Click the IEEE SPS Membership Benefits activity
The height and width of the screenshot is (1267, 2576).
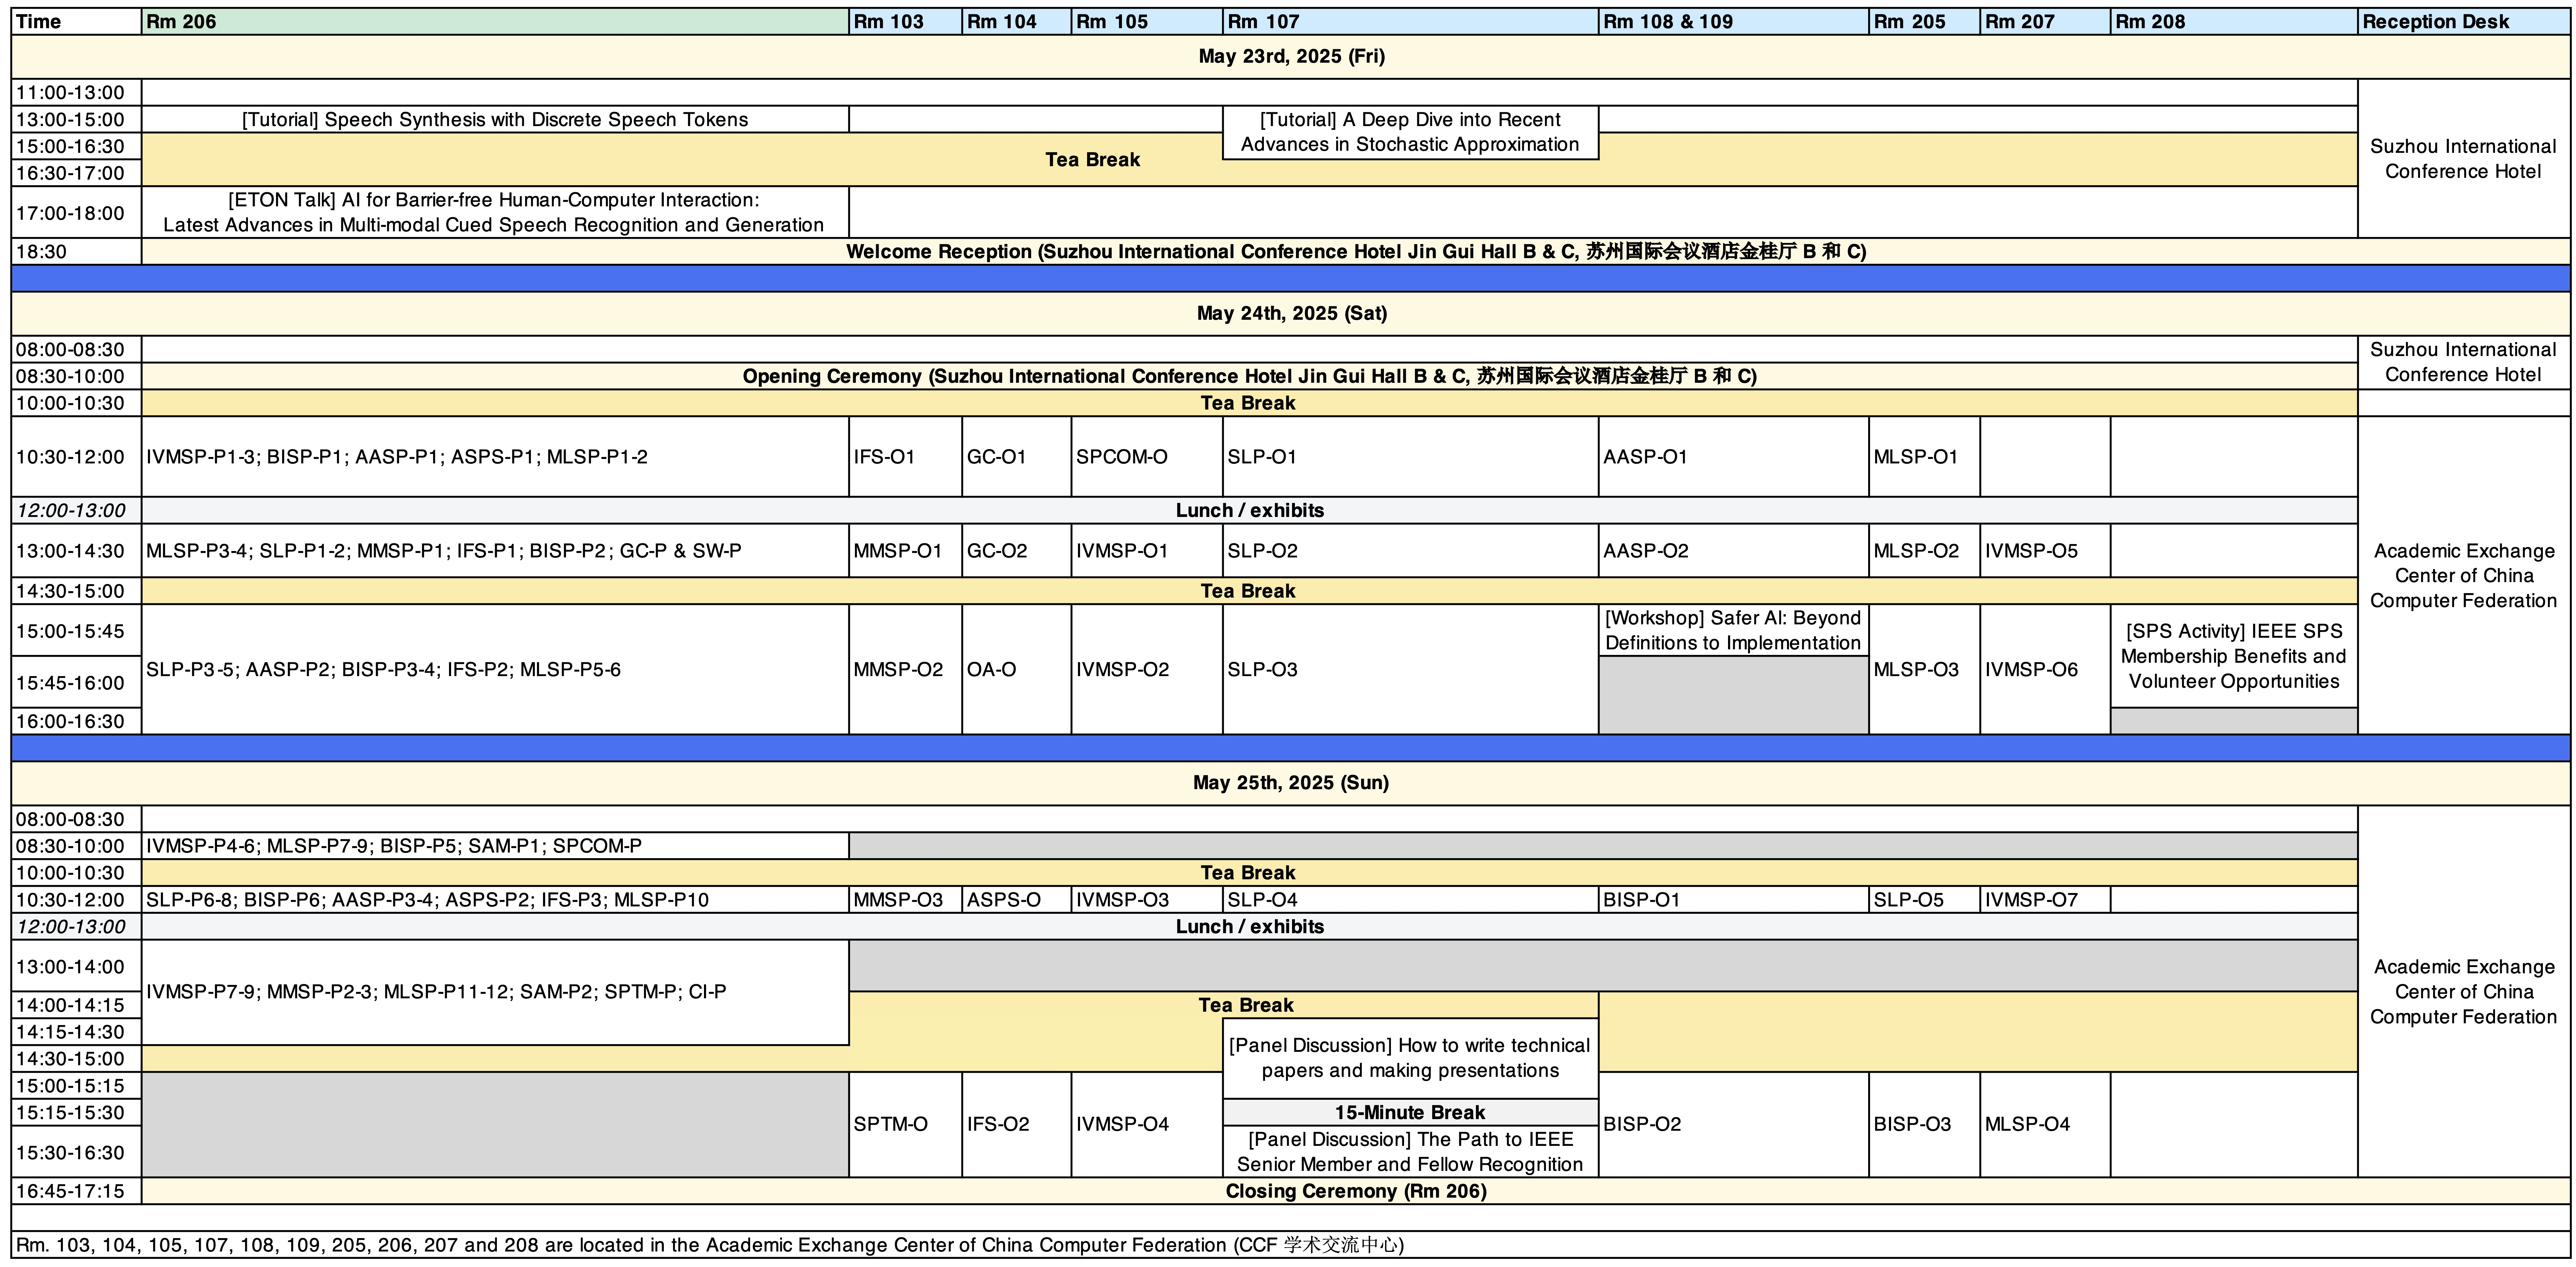2234,656
